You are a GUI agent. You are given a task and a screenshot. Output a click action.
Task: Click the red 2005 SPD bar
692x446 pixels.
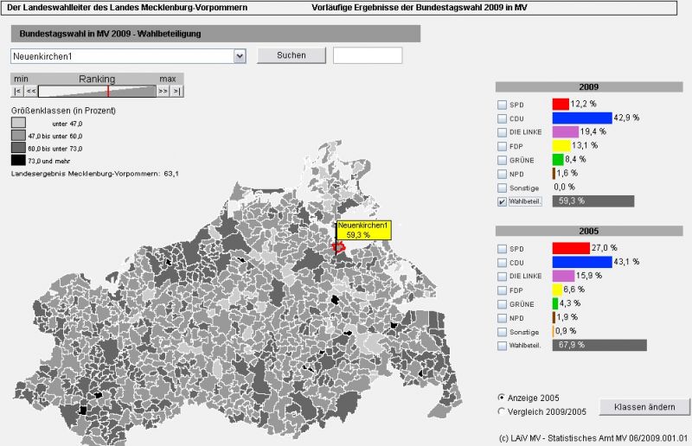pyautogui.click(x=571, y=248)
